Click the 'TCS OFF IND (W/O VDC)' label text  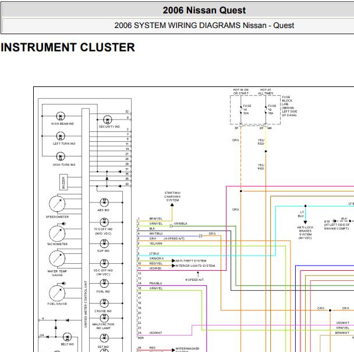coord(103,231)
